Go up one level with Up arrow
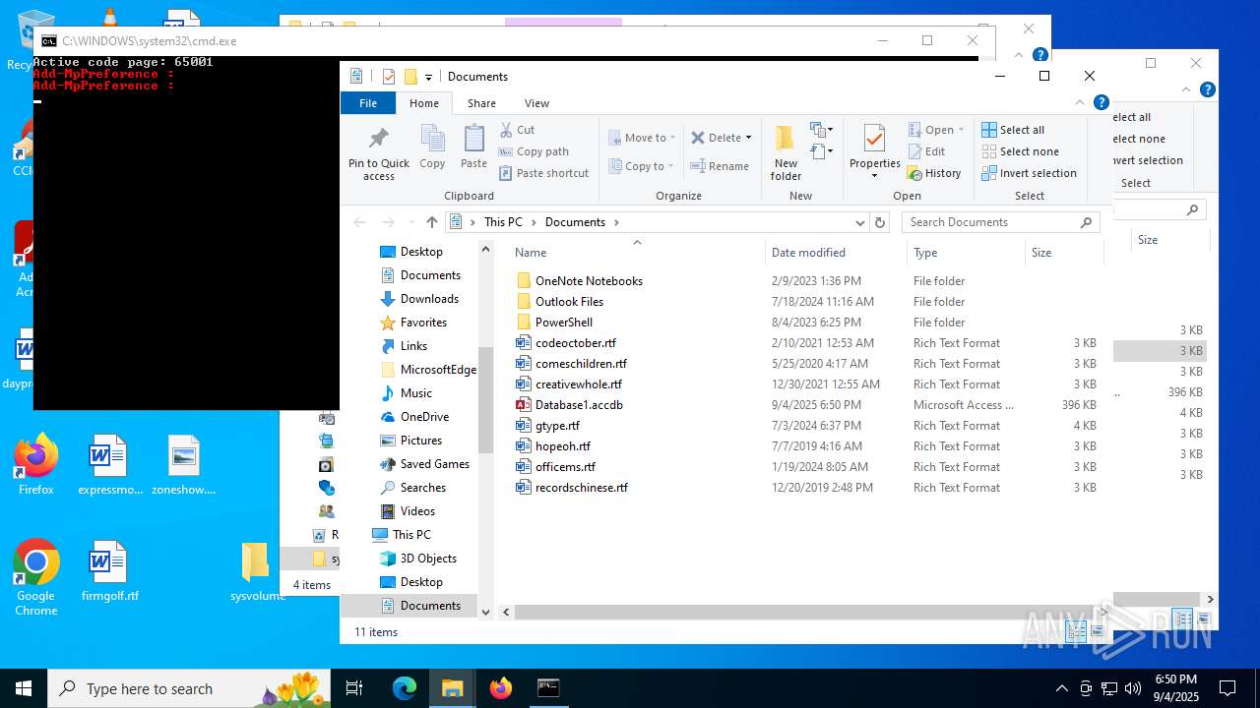The height and width of the screenshot is (708, 1260). [431, 222]
